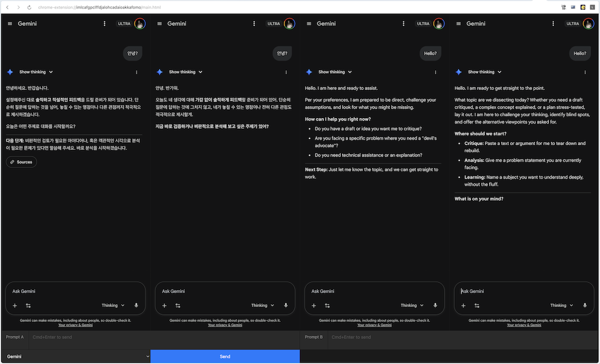The image size is (600, 364).
Task: Click the blue Send button
Action: pyautogui.click(x=225, y=356)
